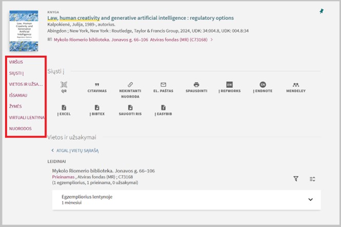Expand the Egzempliorius lentynoje section
The height and width of the screenshot is (227, 341).
click(x=310, y=199)
